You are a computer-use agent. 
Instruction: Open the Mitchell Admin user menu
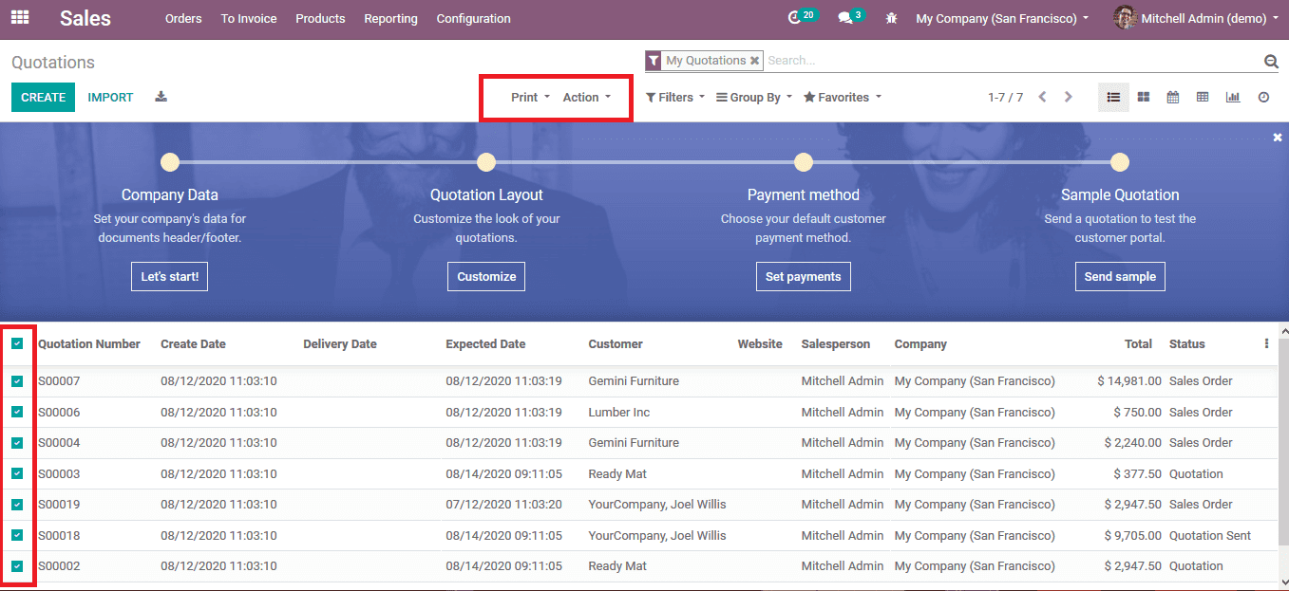coord(1197,18)
